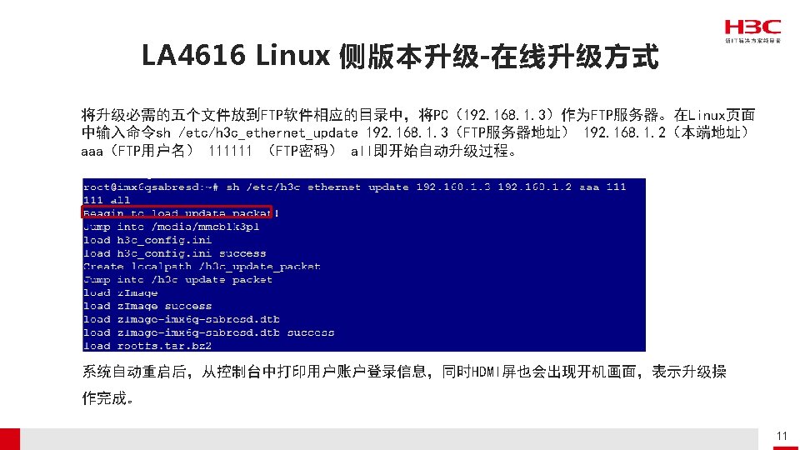Click the red square at bottom-left corner
Screen dimensions: 800x450
tap(10, 439)
